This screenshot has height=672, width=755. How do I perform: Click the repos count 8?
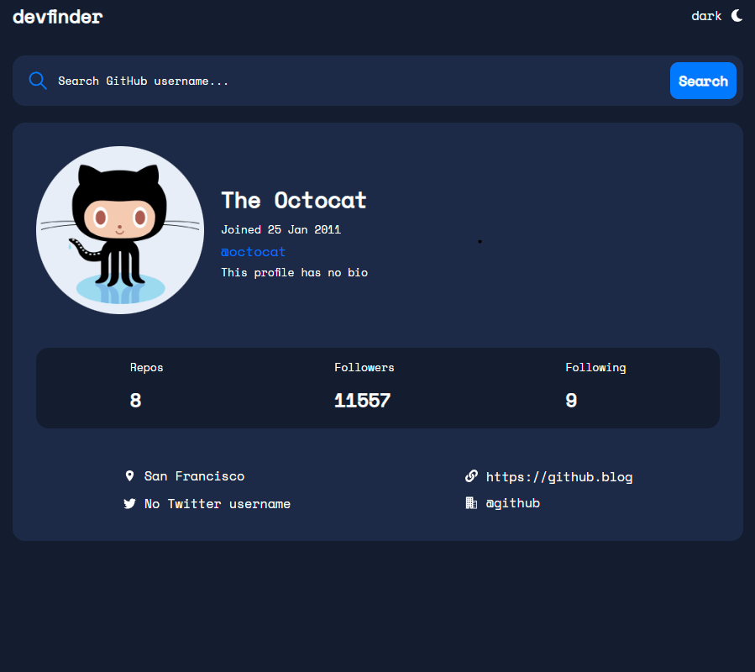click(136, 401)
